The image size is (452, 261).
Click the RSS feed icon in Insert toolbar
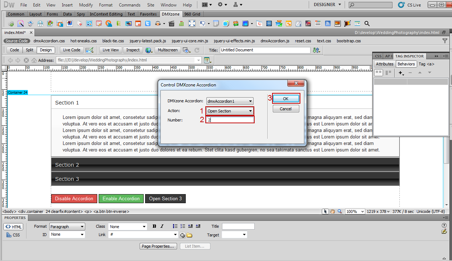click(328, 23)
